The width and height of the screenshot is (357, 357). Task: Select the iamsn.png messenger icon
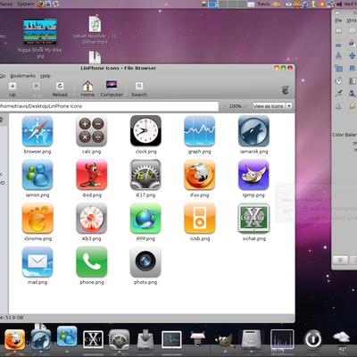coord(37,175)
